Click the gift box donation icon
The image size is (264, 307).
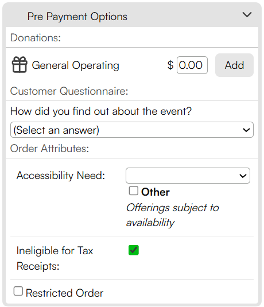pyautogui.click(x=20, y=65)
